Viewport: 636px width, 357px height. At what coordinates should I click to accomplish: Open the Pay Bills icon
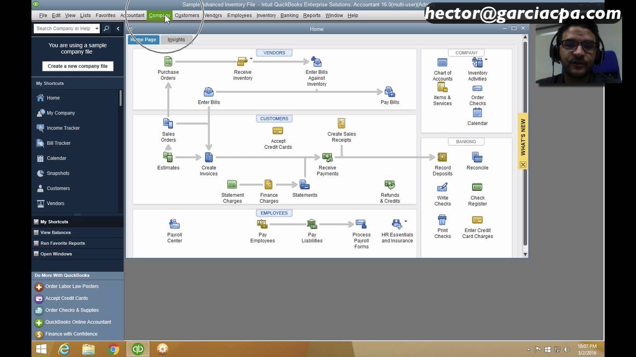coord(390,92)
